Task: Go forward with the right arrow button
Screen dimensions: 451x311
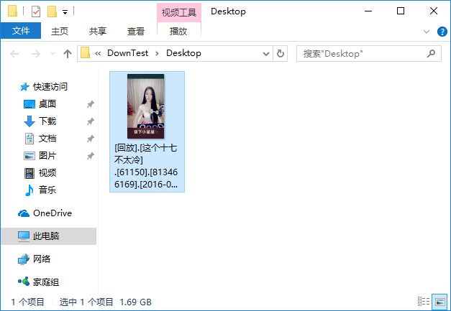Action: [x=36, y=54]
